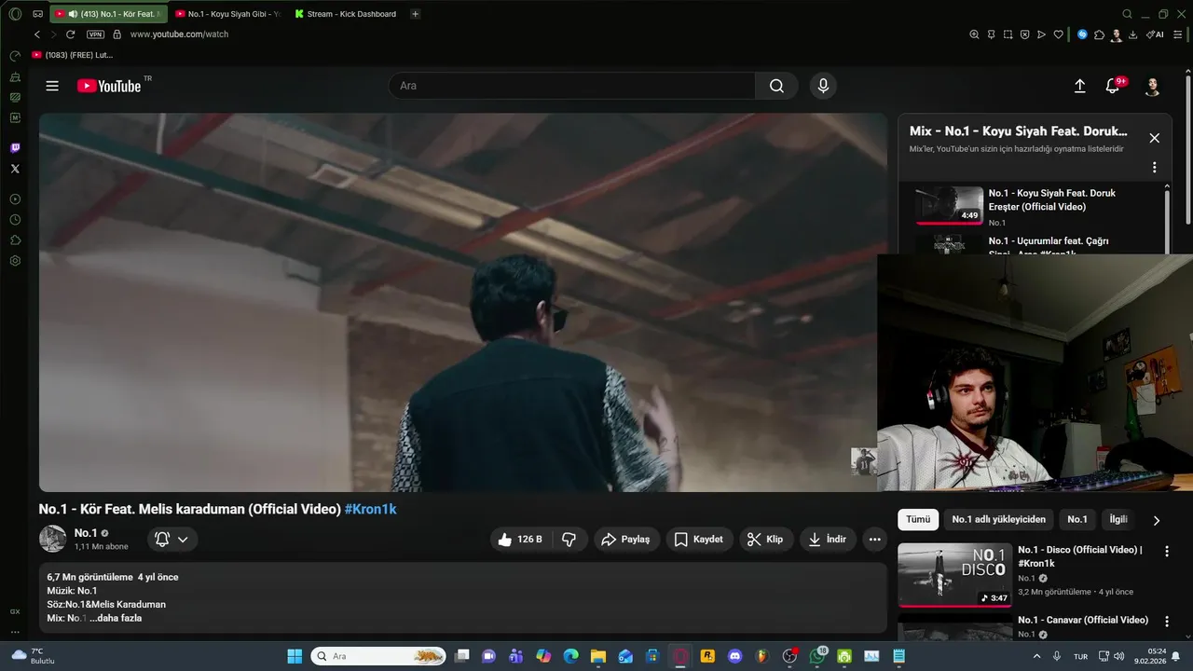Open browser downloads icon in toolbar
This screenshot has height=671, width=1193.
click(x=1132, y=34)
